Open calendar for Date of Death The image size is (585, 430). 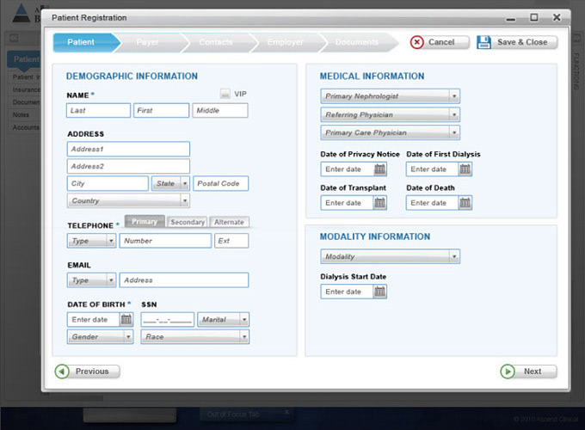[x=465, y=203]
